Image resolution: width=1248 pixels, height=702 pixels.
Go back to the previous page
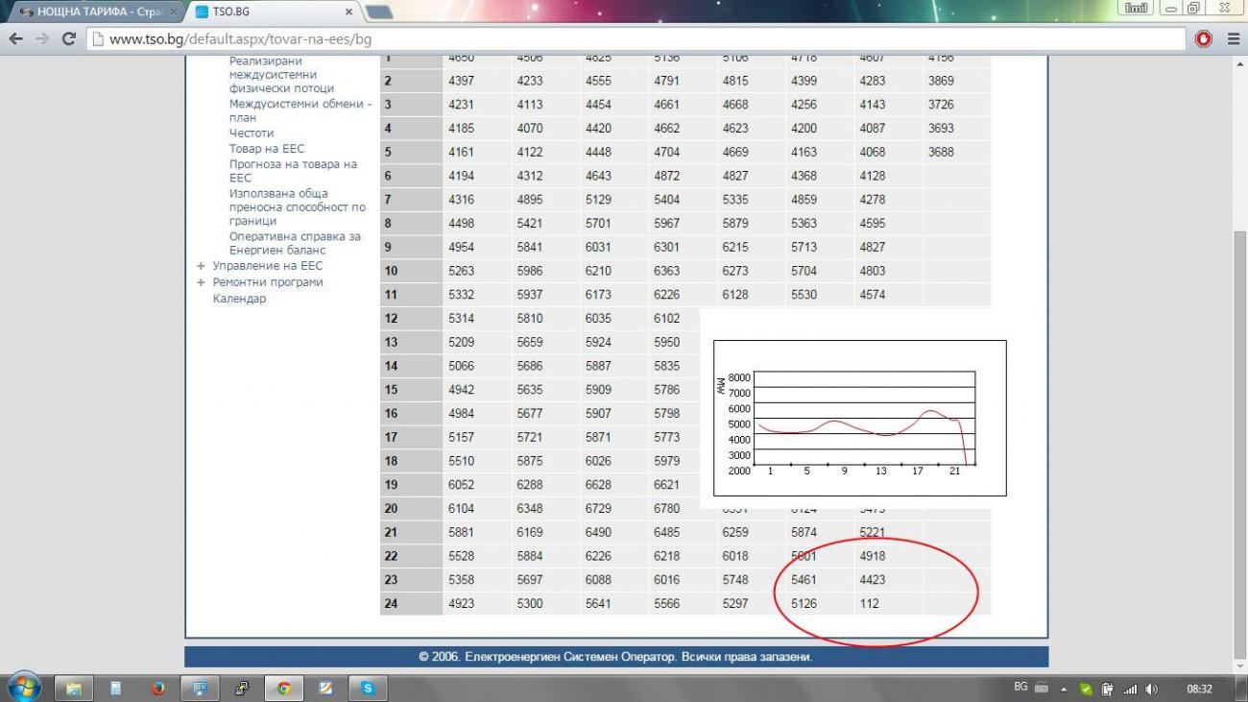click(x=15, y=38)
